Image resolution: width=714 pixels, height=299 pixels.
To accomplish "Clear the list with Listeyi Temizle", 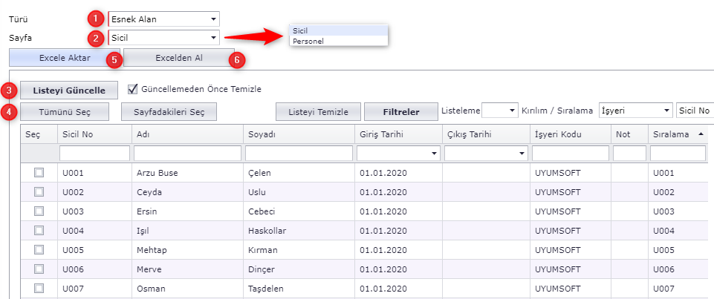I will coord(318,111).
